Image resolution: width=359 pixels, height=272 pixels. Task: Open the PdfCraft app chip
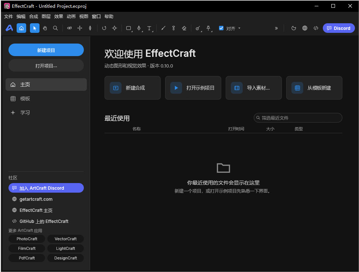click(27, 258)
